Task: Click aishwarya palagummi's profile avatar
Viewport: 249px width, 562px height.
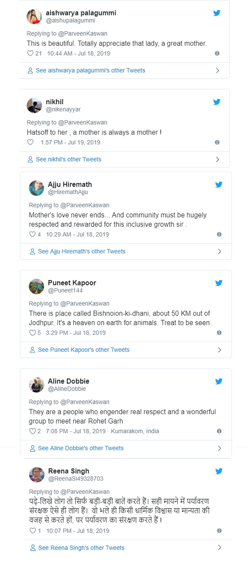Action: coord(34,16)
